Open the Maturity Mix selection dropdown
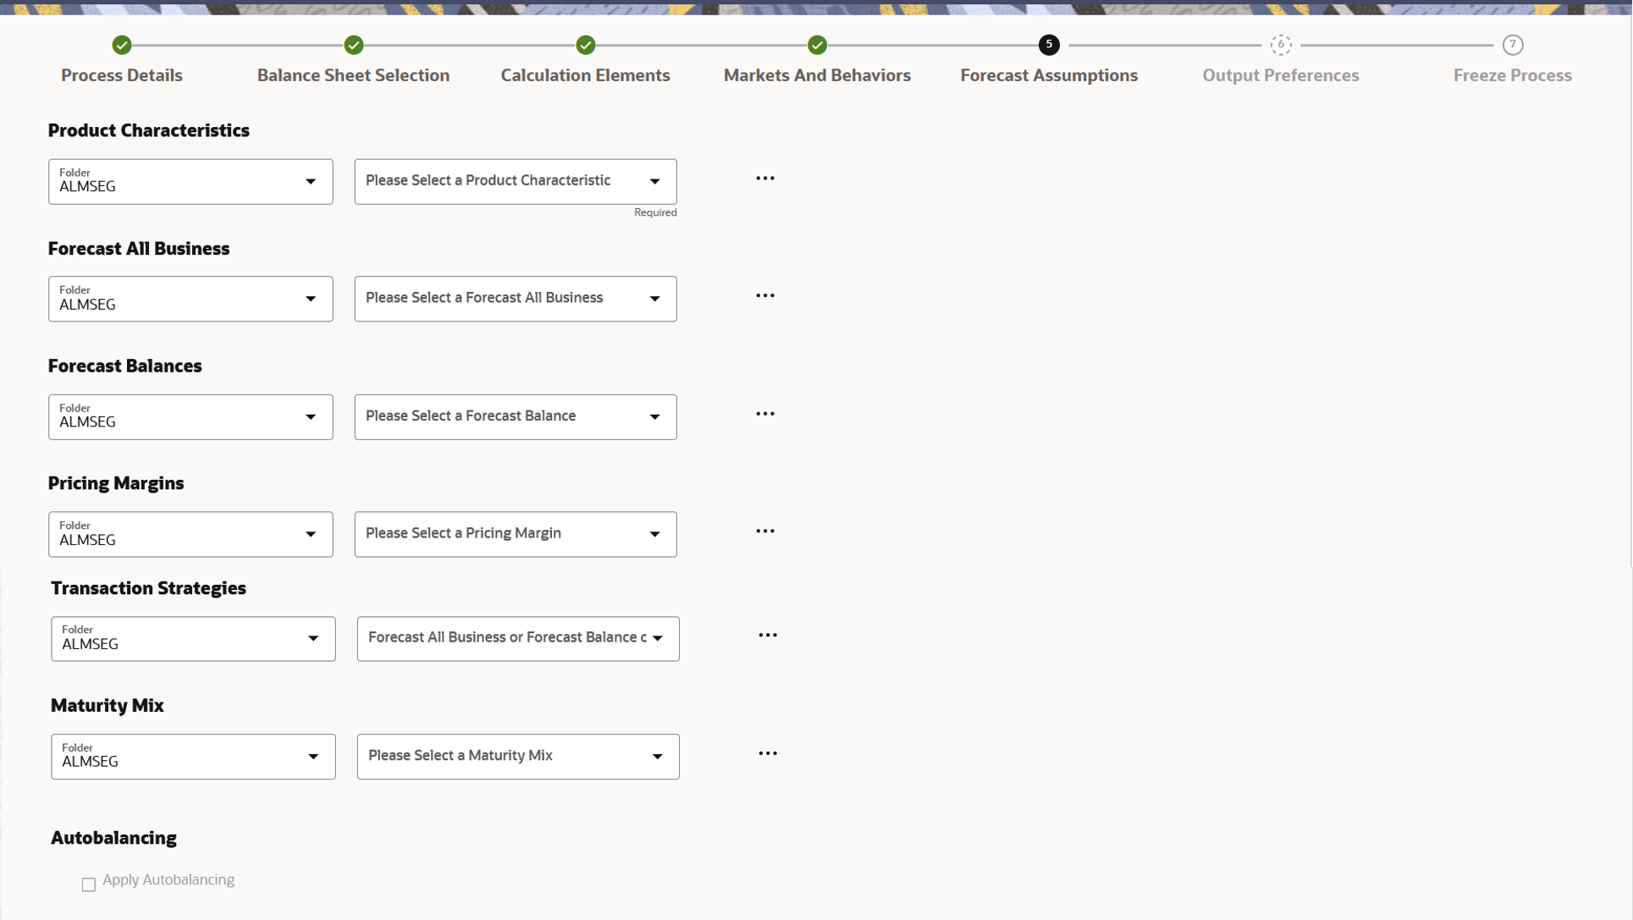 coord(517,756)
